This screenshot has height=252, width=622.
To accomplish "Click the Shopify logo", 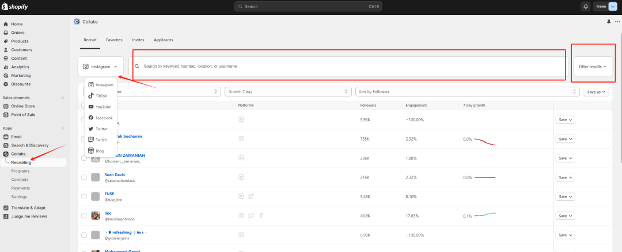I will [14, 7].
